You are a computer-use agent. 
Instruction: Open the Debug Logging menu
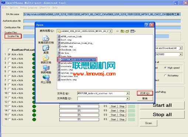(28, 7)
